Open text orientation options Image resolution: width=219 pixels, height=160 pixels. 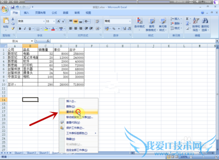87,21
